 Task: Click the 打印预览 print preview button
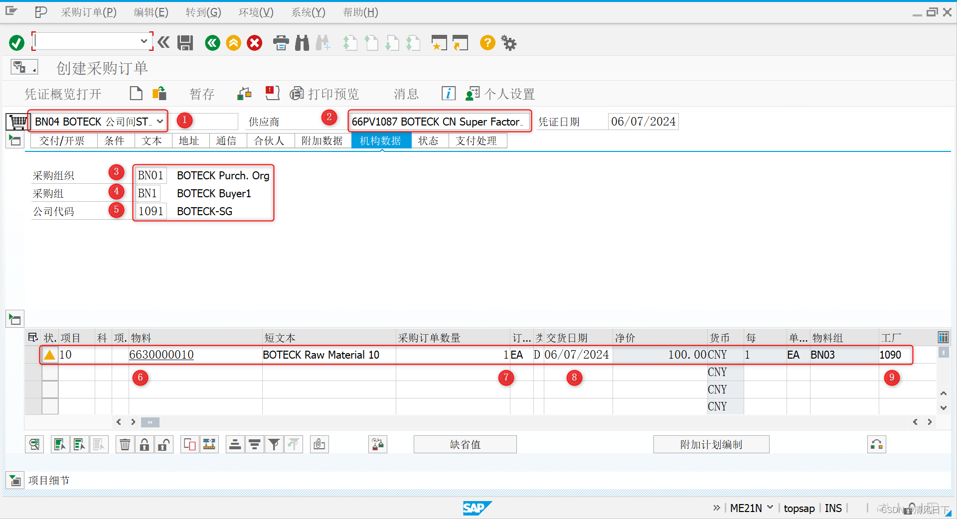(324, 94)
